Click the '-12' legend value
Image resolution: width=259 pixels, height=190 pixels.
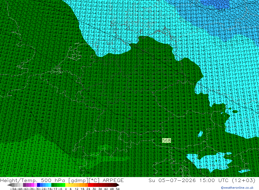tap(54, 189)
